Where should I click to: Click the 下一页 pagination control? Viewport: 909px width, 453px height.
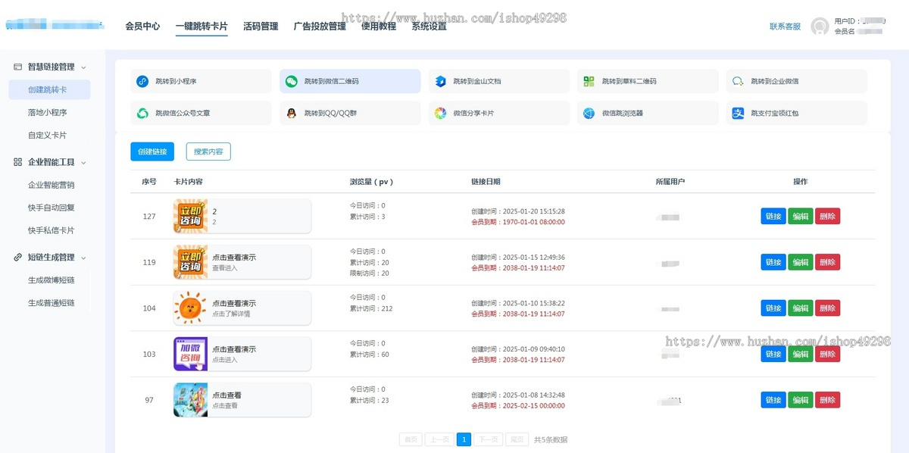tap(488, 439)
